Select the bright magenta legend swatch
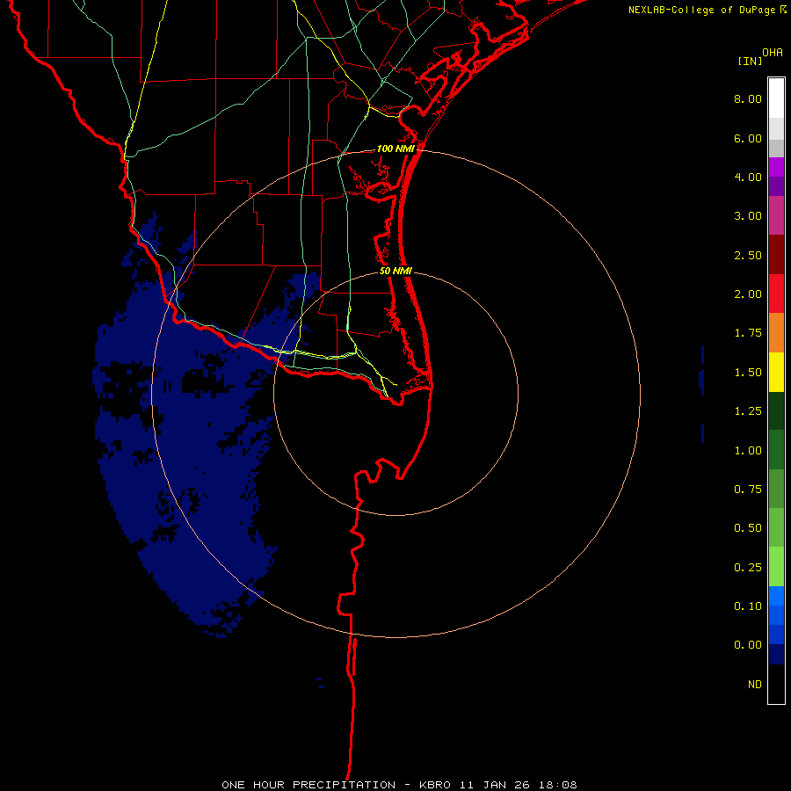Viewport: 791px width, 791px height. 776,167
